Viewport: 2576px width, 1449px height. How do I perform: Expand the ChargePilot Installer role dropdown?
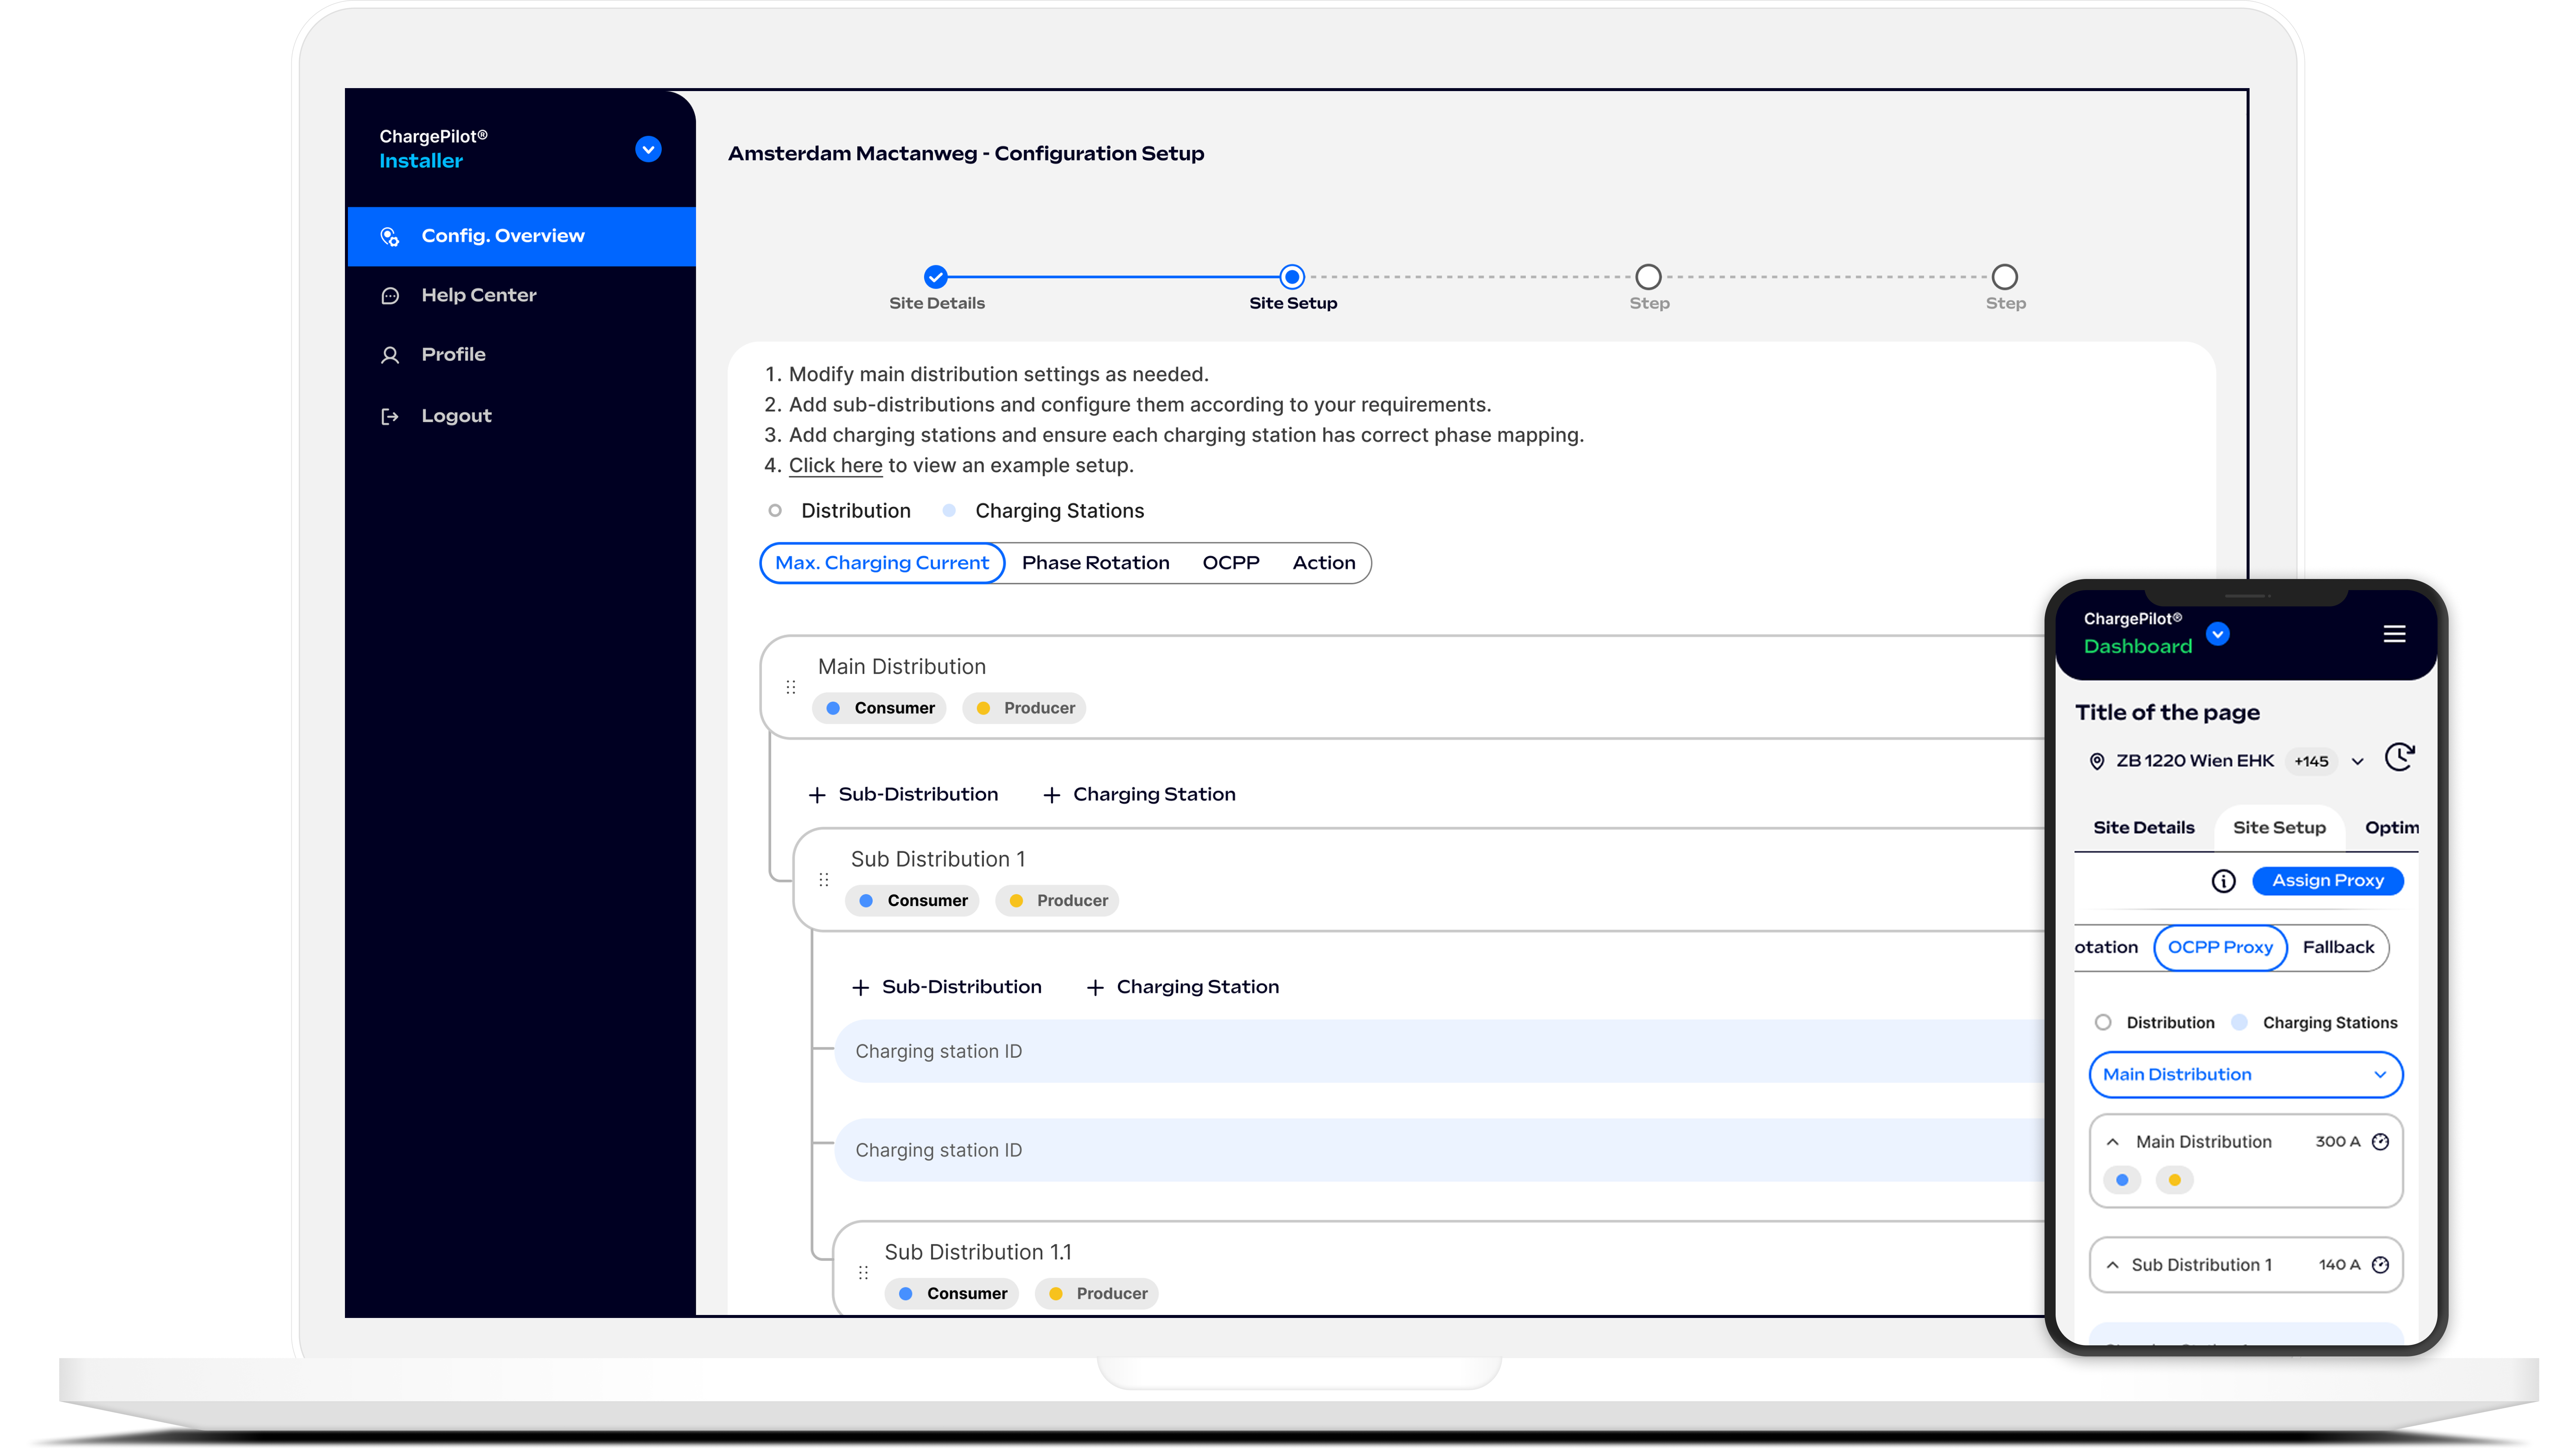point(648,149)
